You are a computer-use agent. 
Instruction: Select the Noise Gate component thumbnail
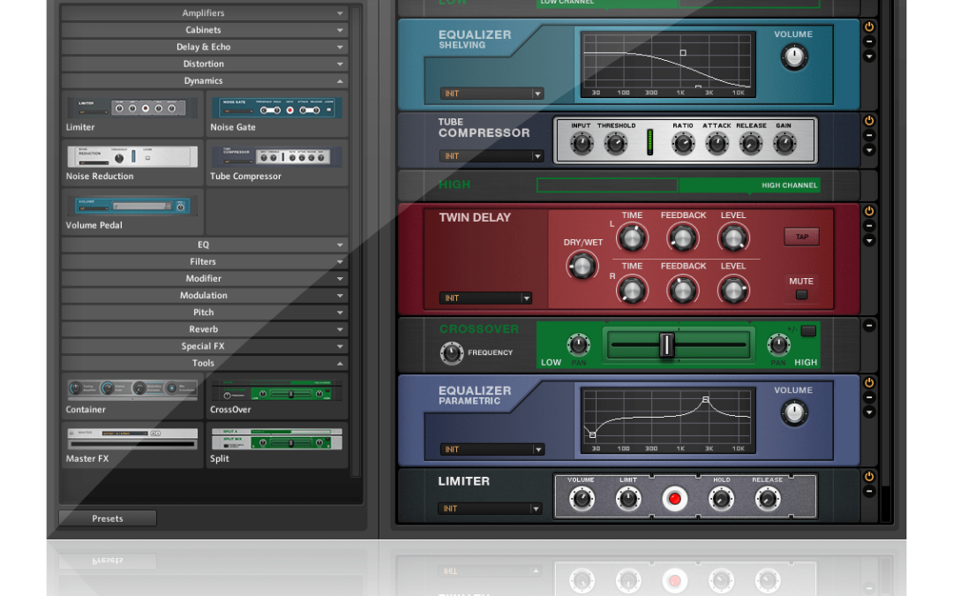(x=276, y=109)
